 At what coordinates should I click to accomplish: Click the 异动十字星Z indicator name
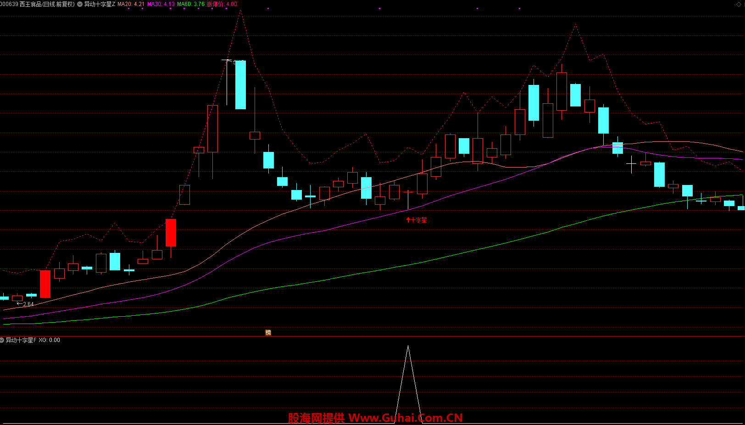click(100, 4)
